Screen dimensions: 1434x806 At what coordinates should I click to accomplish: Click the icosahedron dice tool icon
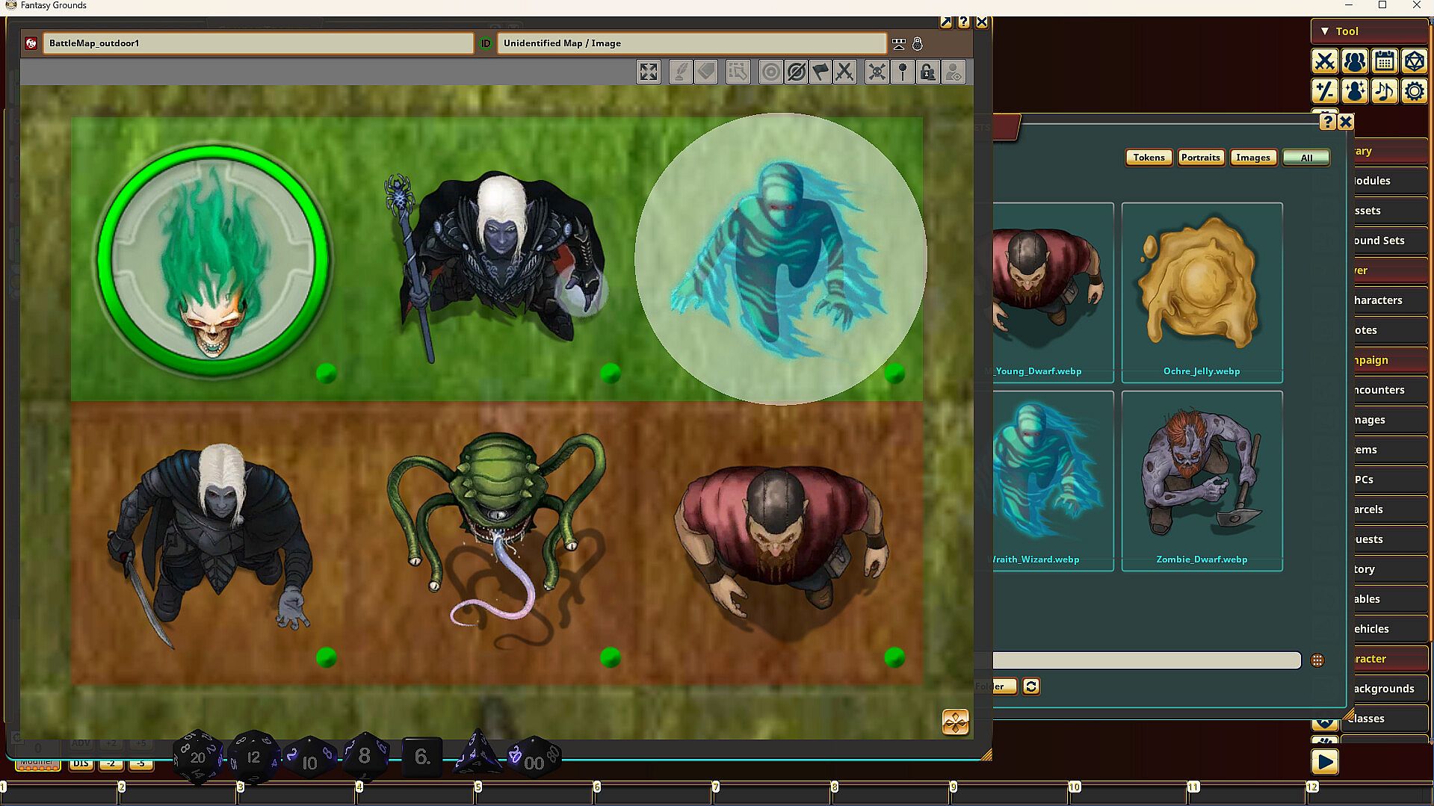click(x=1415, y=61)
